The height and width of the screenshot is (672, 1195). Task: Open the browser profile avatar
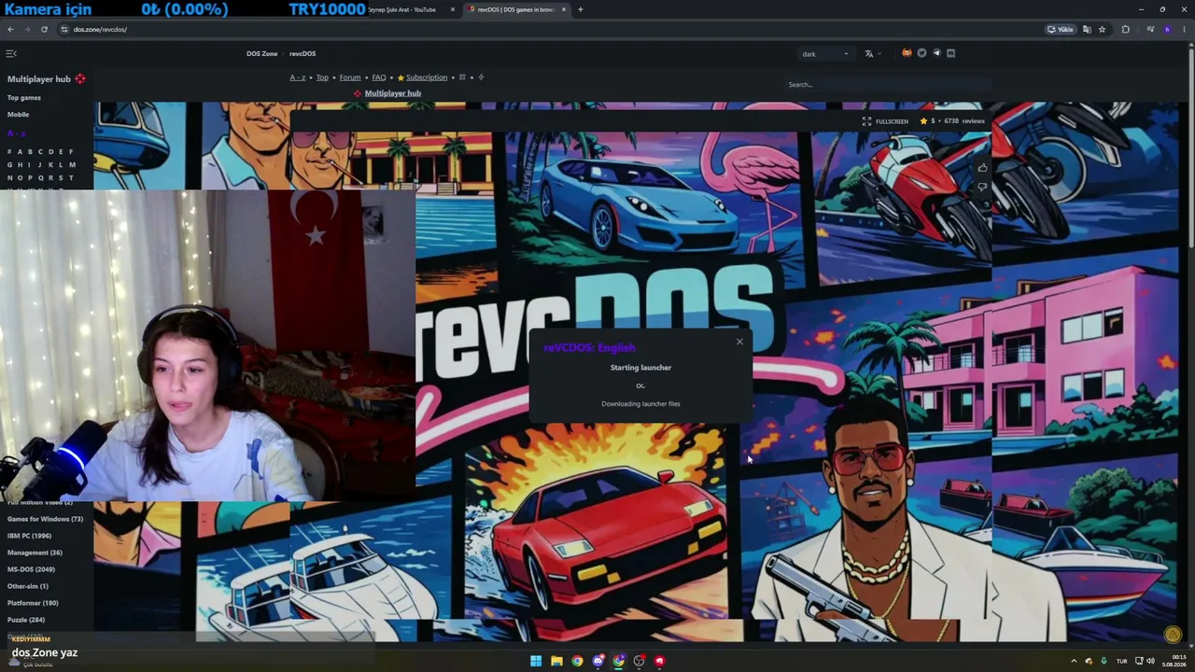[x=1167, y=30]
